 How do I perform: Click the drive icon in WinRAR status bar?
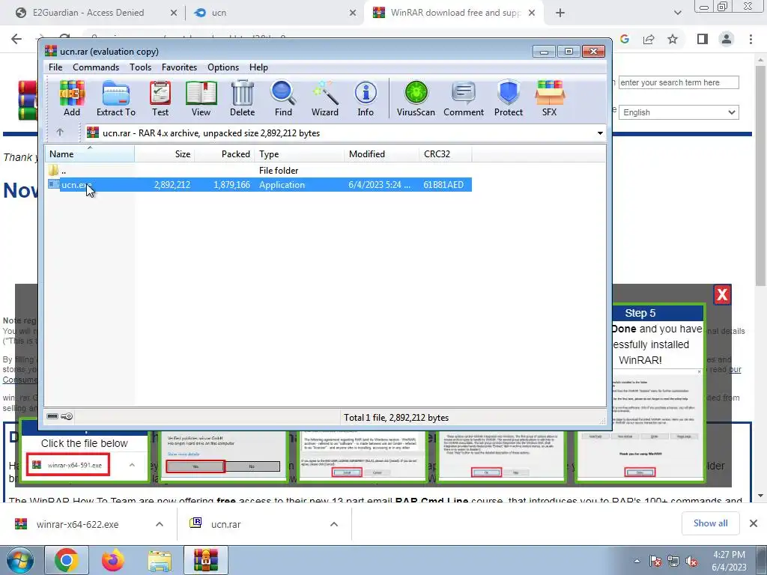click(52, 416)
